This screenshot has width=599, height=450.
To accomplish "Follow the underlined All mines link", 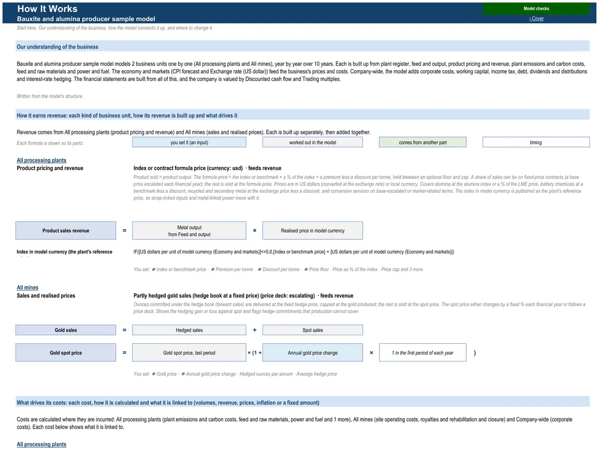I will click(x=27, y=288).
